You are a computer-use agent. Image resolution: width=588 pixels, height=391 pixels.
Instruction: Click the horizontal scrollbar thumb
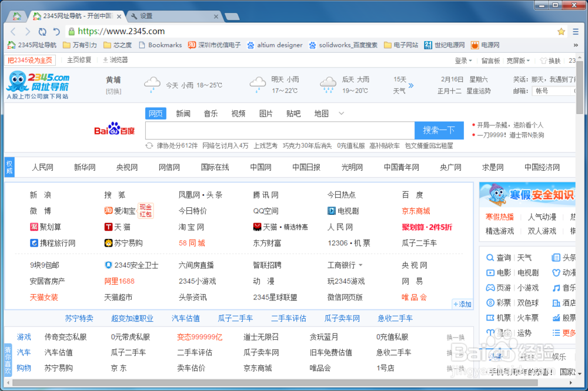[x=275, y=383]
